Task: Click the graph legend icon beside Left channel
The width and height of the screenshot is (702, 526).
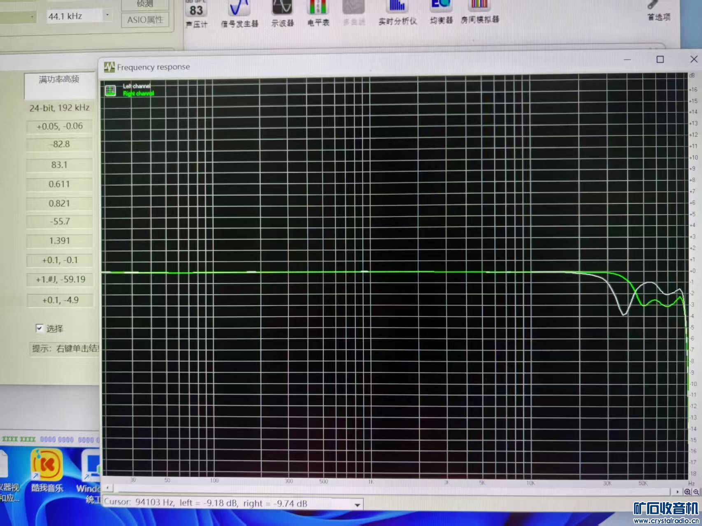Action: pos(110,90)
